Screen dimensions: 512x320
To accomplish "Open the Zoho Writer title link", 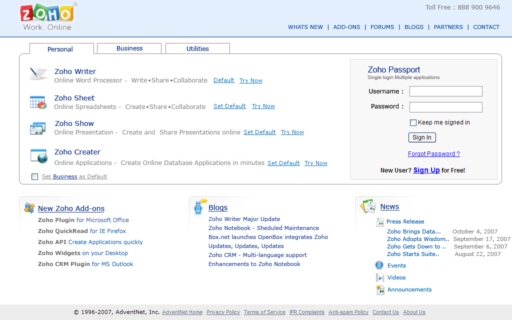I will (75, 71).
